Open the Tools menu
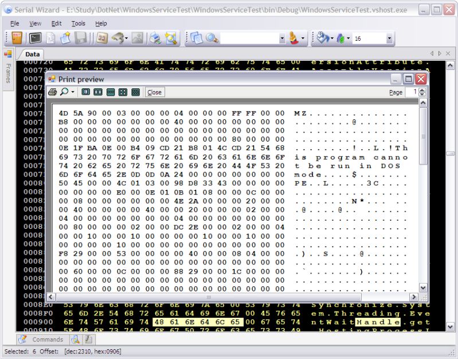 [79, 24]
